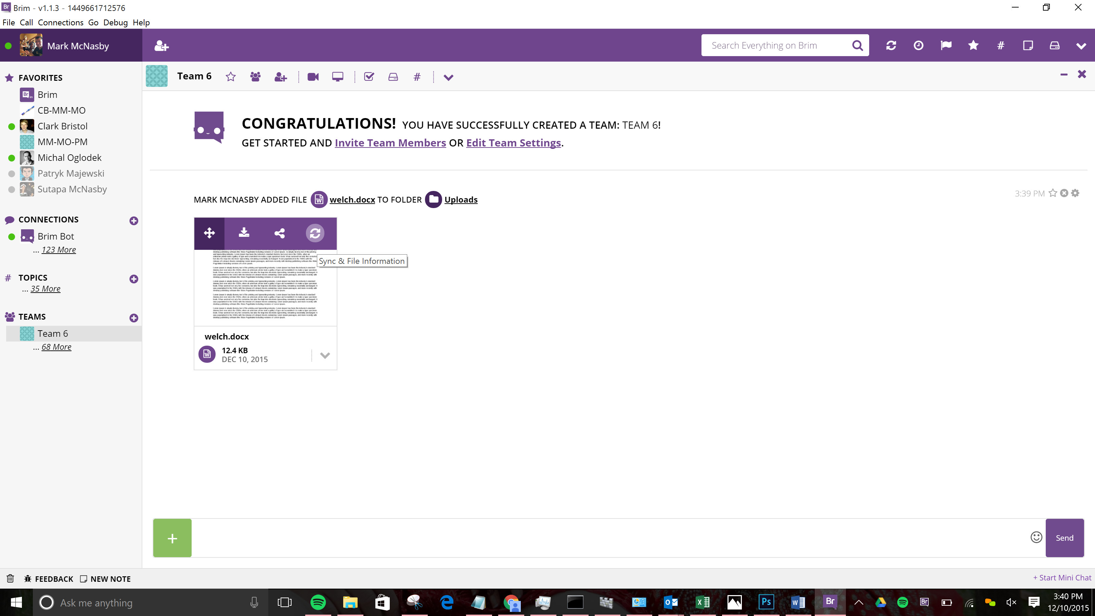Click the search magnifier icon

click(x=858, y=46)
